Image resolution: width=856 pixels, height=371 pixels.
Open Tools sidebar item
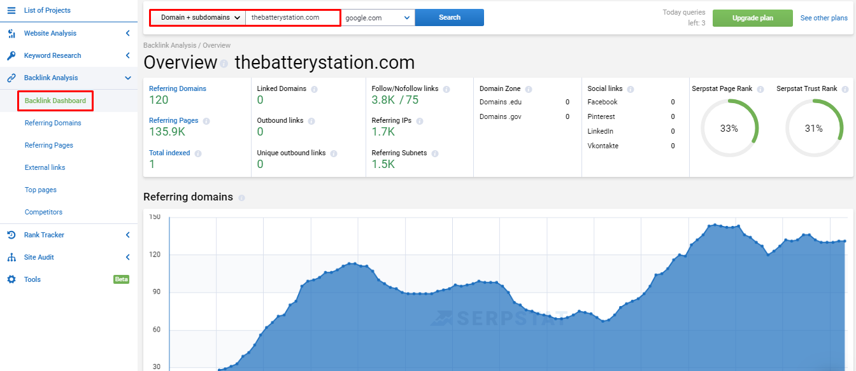pos(32,279)
